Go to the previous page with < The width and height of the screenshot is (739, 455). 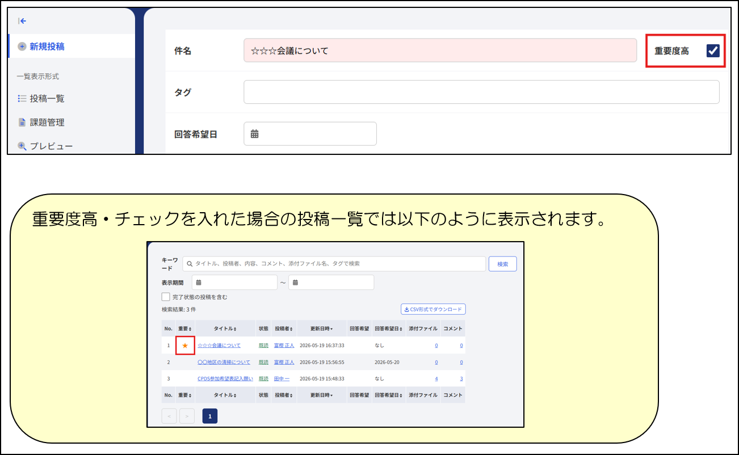[x=169, y=416]
